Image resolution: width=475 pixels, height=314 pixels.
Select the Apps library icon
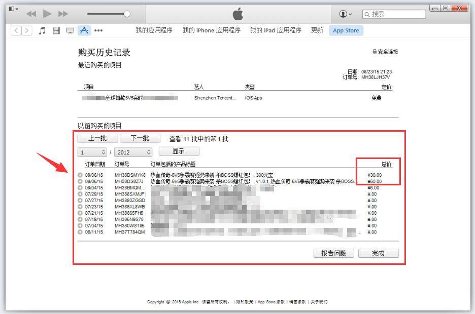click(x=84, y=30)
